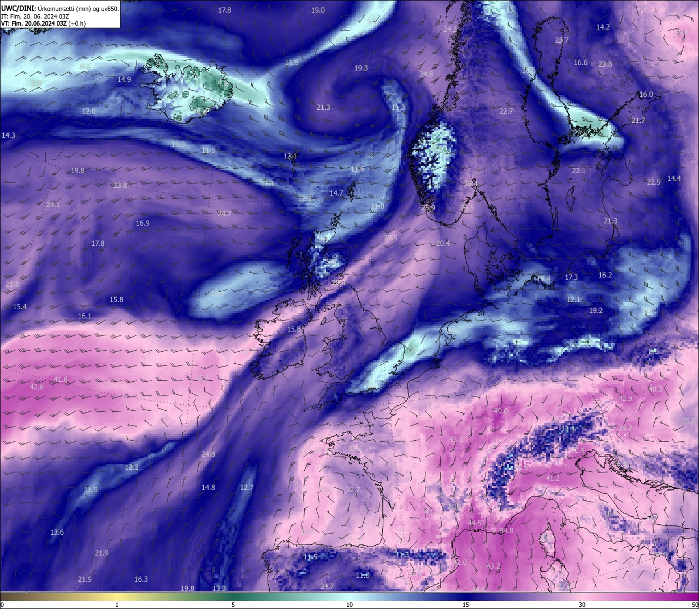Click the 25.0 value at the right edge
The height and width of the screenshot is (609, 699).
point(689,421)
